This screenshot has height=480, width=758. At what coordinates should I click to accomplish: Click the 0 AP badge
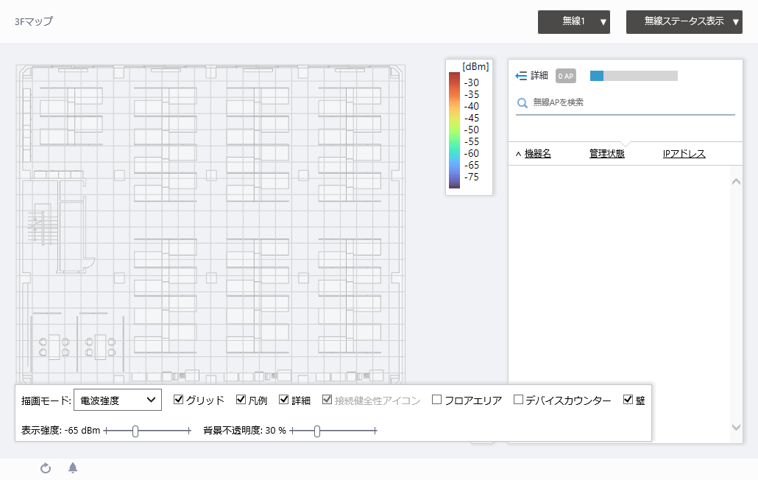tap(566, 76)
